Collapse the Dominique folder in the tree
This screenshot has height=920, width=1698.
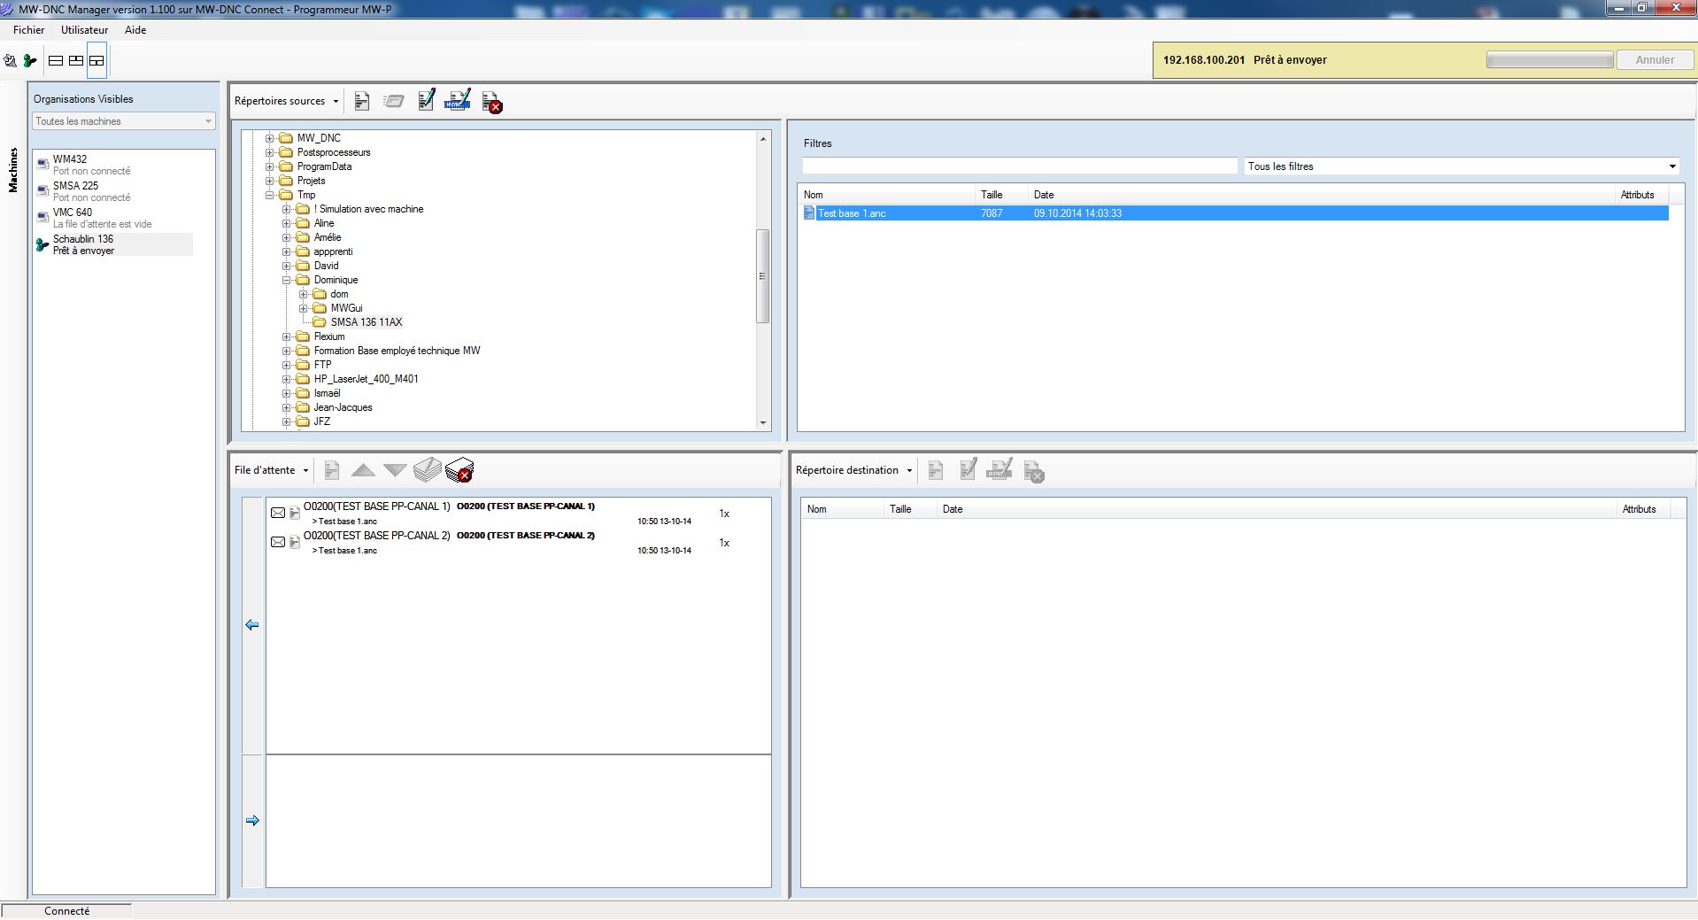tap(287, 280)
